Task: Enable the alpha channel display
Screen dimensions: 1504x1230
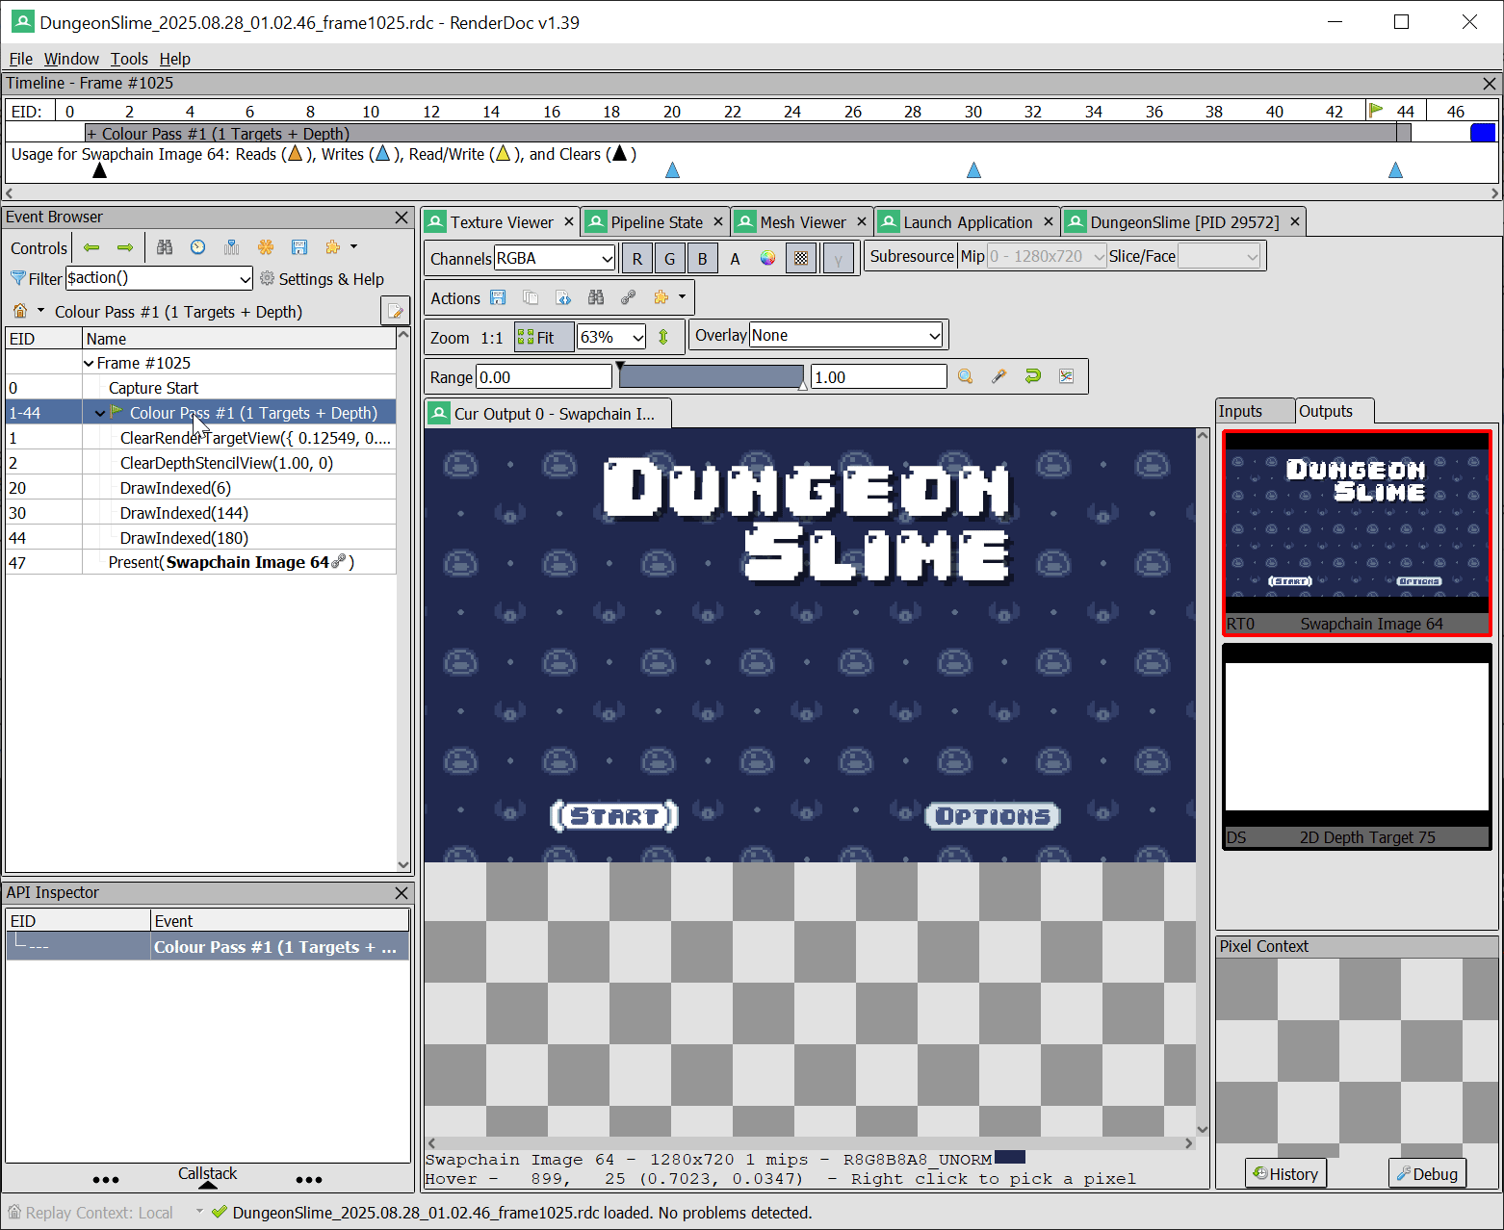Action: click(735, 258)
